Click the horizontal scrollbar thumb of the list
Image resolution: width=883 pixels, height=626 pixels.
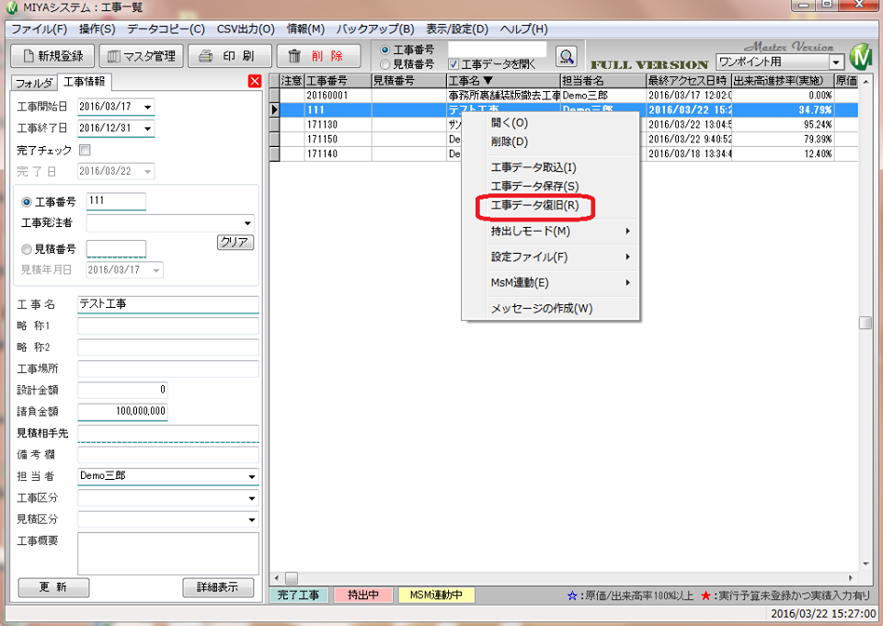pos(292,578)
